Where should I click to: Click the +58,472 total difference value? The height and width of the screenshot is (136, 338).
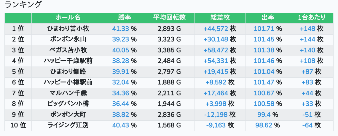pos(216,50)
